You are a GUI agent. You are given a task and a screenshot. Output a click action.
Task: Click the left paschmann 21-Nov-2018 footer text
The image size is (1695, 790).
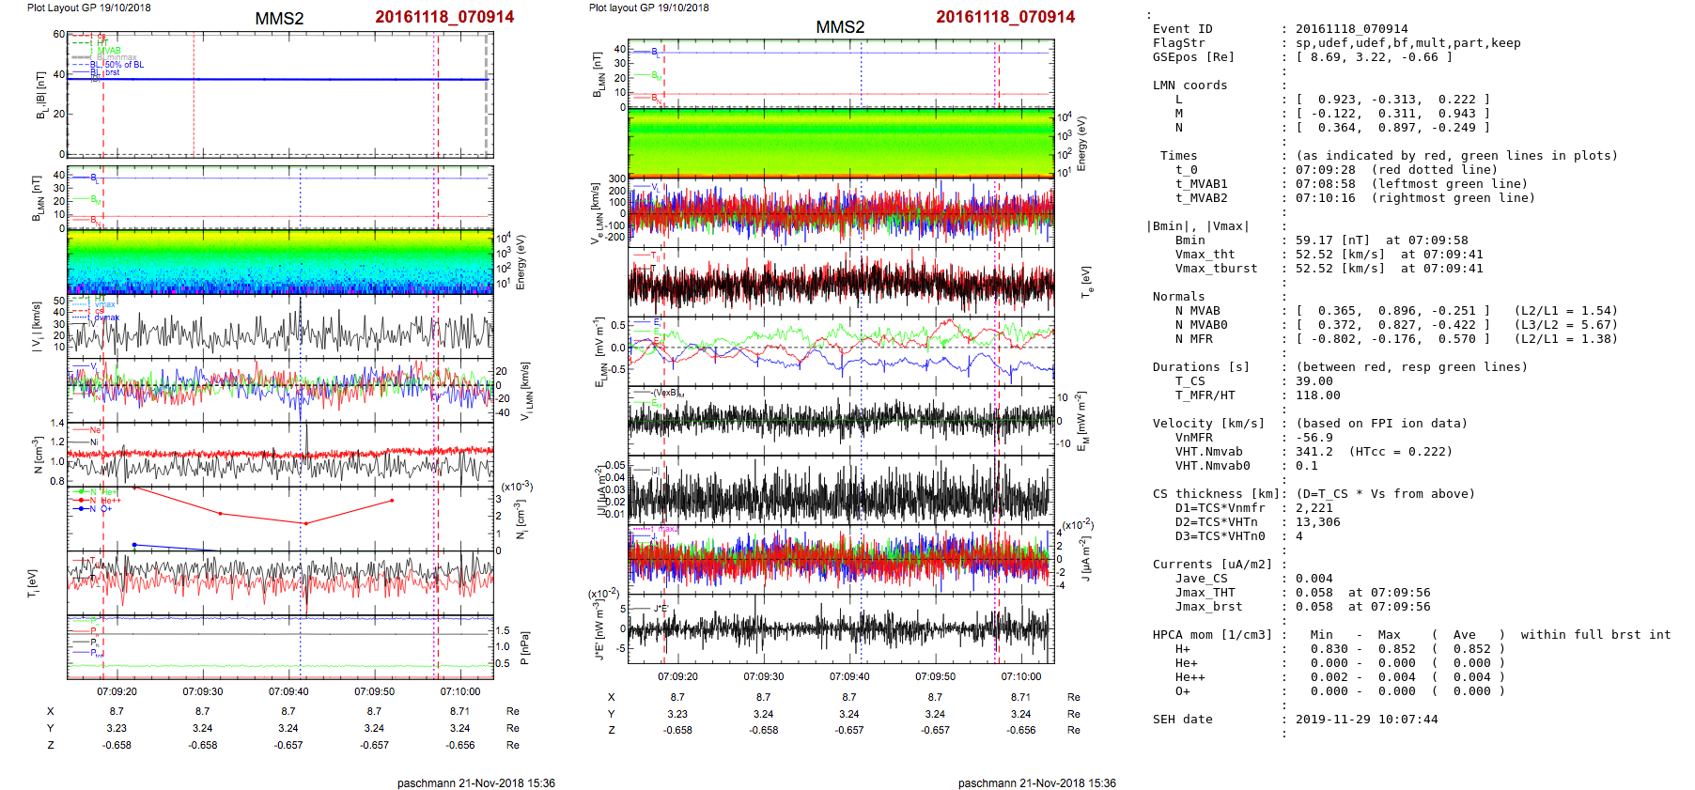(x=475, y=782)
